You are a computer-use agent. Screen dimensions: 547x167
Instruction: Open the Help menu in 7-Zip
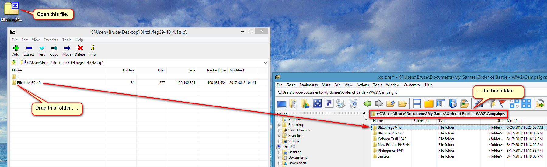(79, 40)
